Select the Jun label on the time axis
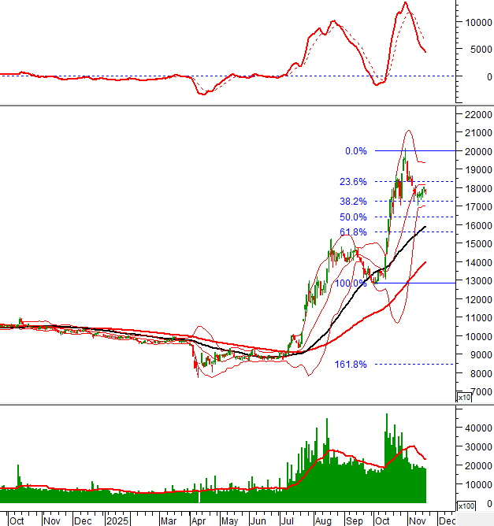Screen dimensions: 494x526 click(257, 520)
